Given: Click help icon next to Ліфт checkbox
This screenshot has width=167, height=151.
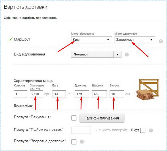Looking at the screenshot, I should 151,130.
